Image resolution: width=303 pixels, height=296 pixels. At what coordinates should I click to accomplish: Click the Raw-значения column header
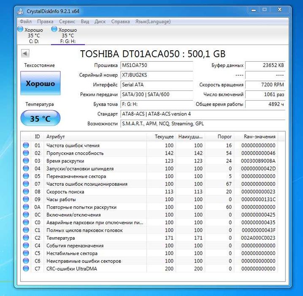click(x=256, y=137)
